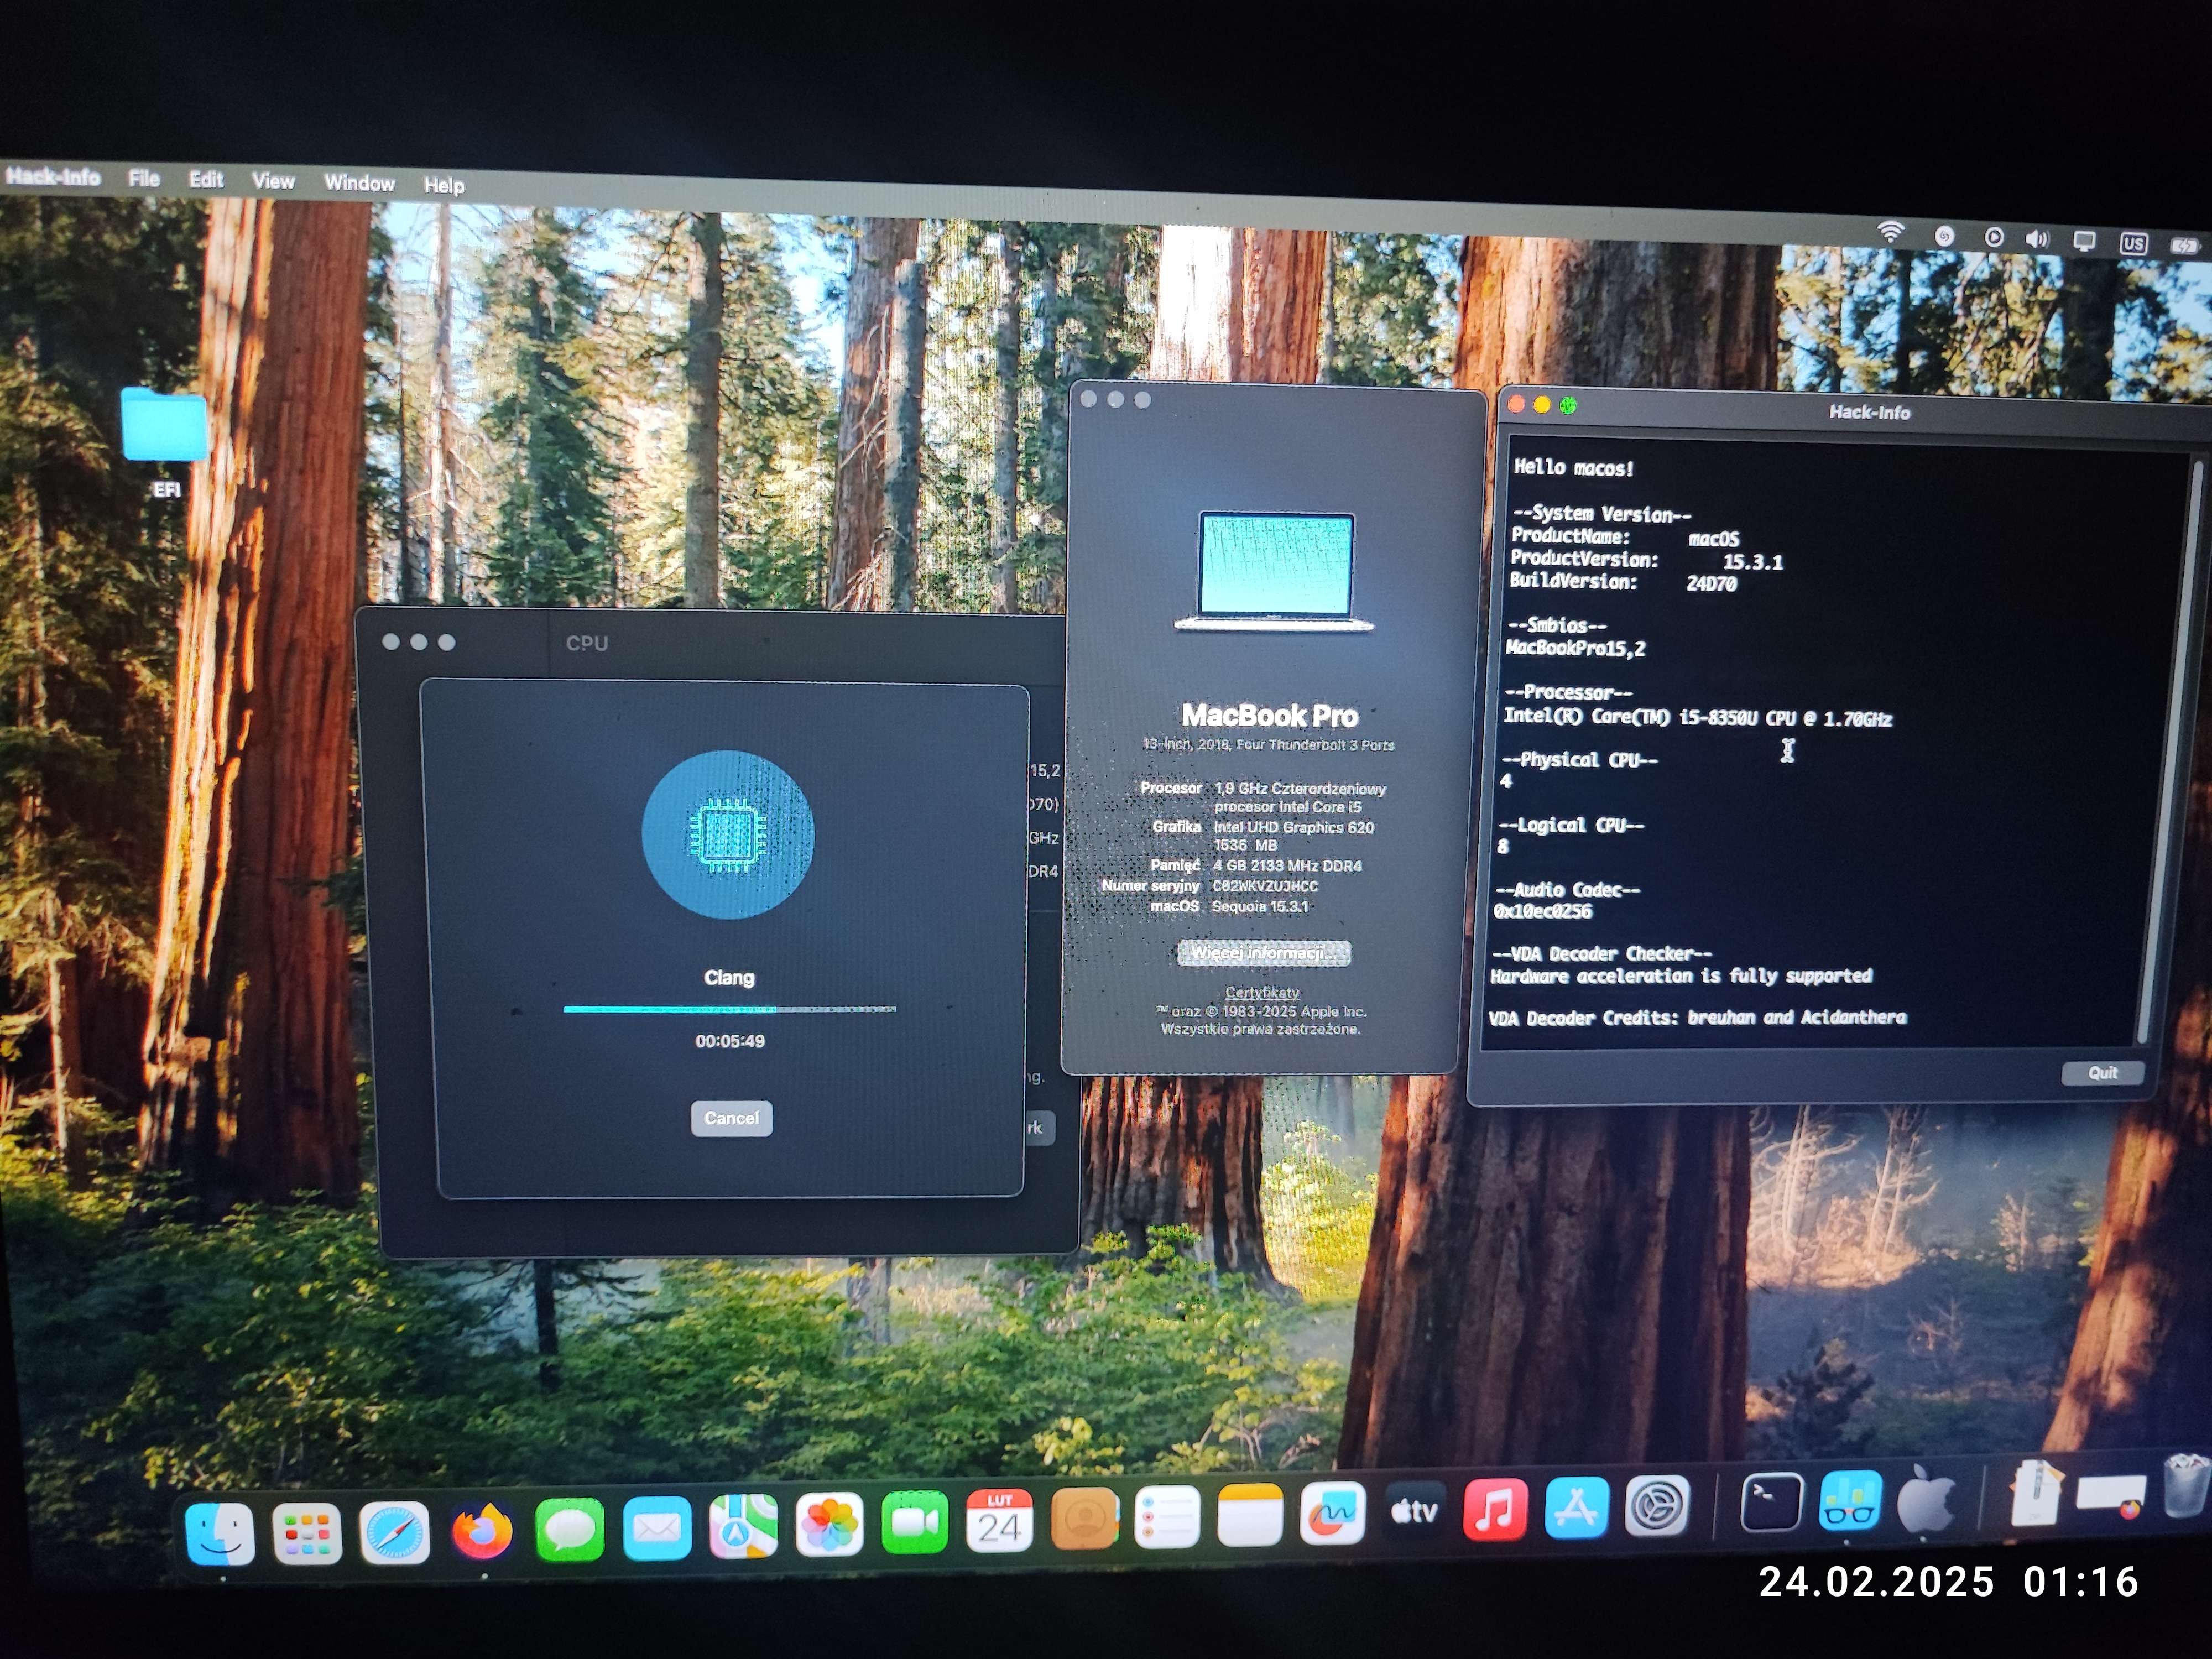
Task: Open the EFI folder on the desktop
Action: pyautogui.click(x=165, y=442)
